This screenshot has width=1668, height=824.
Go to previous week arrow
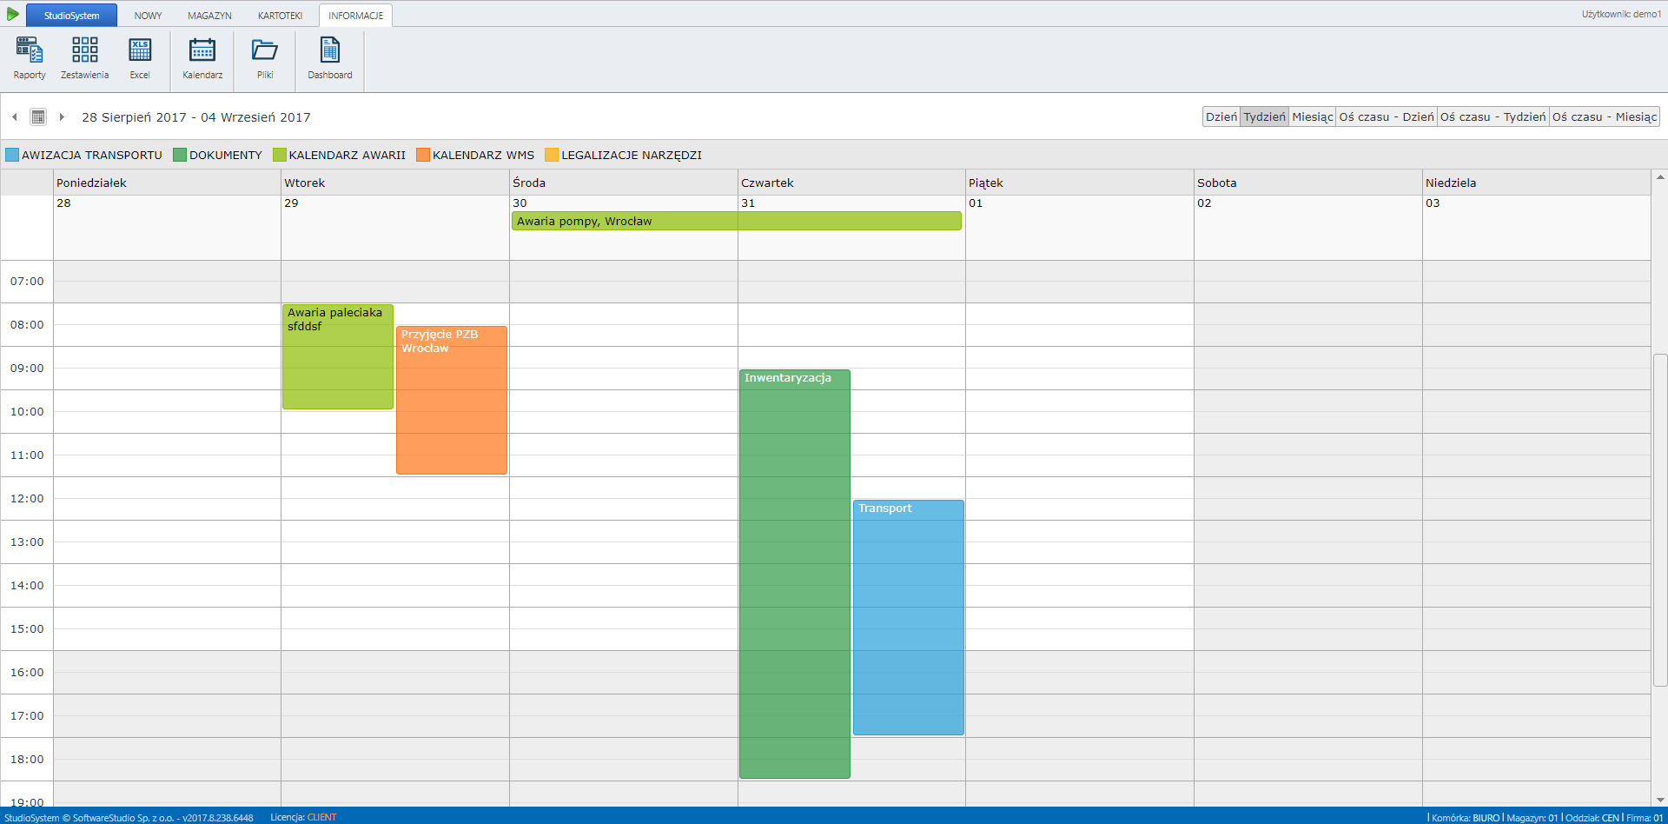15,116
